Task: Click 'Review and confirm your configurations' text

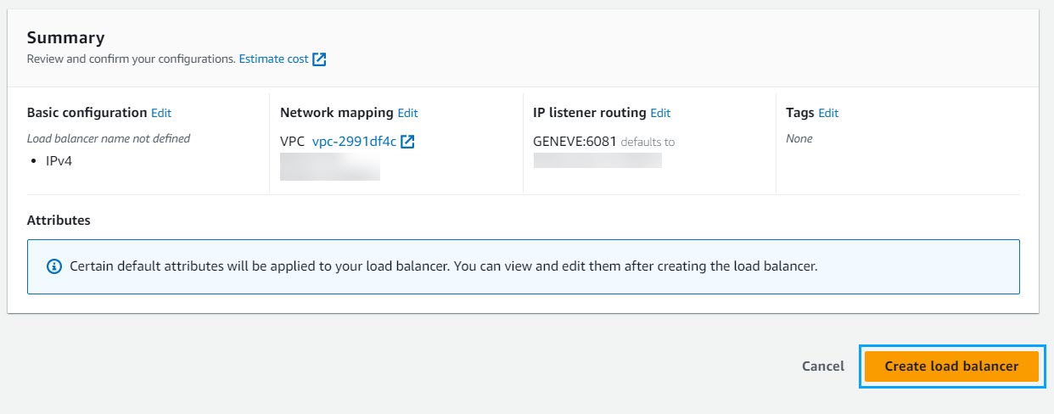Action: pyautogui.click(x=132, y=59)
